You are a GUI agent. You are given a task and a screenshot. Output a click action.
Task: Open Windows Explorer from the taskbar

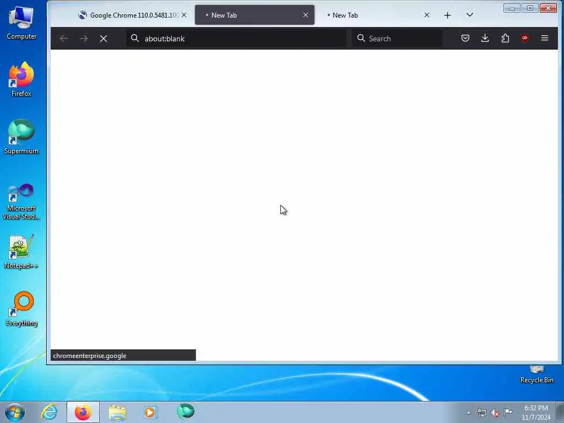pyautogui.click(x=117, y=412)
